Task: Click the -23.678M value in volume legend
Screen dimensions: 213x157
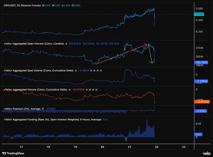Action: (78, 90)
